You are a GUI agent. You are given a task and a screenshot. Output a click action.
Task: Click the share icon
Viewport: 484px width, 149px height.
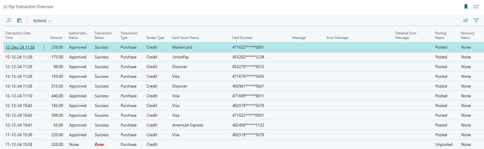click(x=466, y=20)
